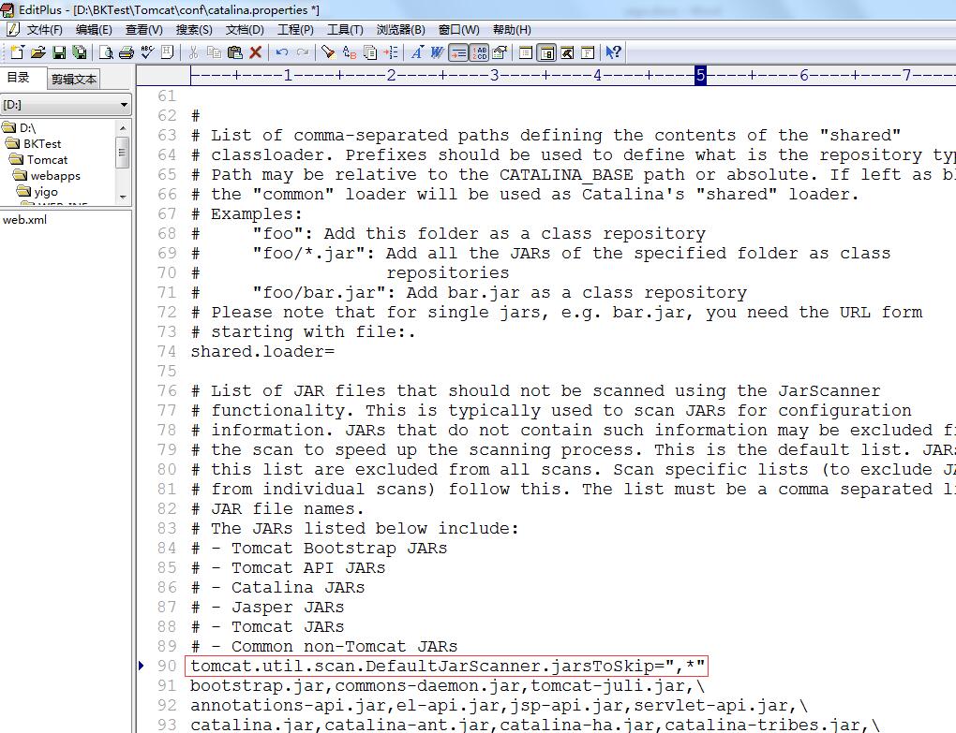The image size is (956, 733).
Task: Click the red X Delete icon
Action: tap(256, 52)
